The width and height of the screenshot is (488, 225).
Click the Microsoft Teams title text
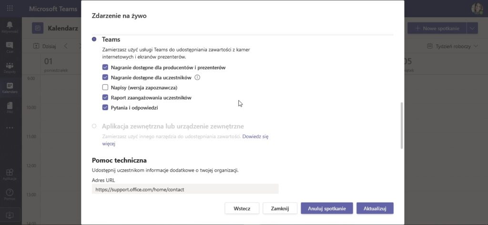53,9
